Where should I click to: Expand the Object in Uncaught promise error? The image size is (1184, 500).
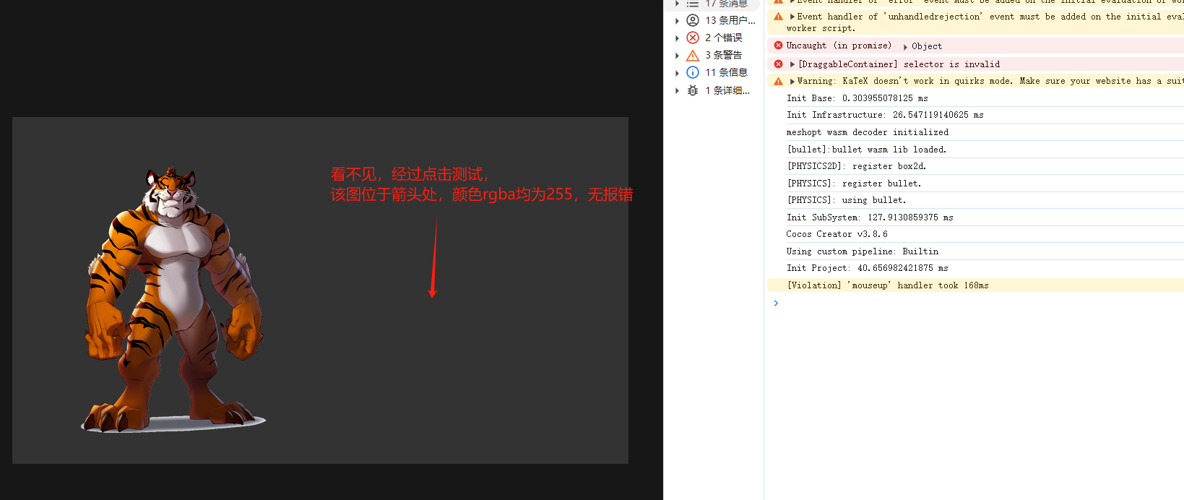tap(906, 46)
